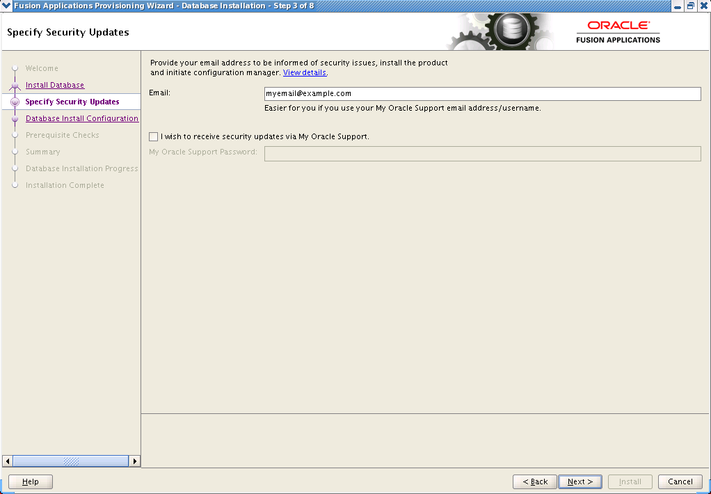Open the View details link
Viewport: 711px width, 494px height.
point(304,72)
